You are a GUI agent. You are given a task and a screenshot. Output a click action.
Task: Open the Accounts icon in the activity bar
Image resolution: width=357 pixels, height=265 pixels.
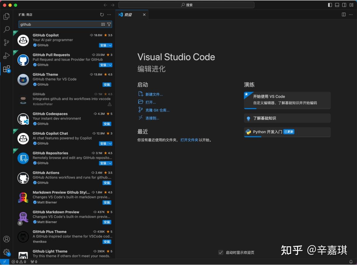6,239
